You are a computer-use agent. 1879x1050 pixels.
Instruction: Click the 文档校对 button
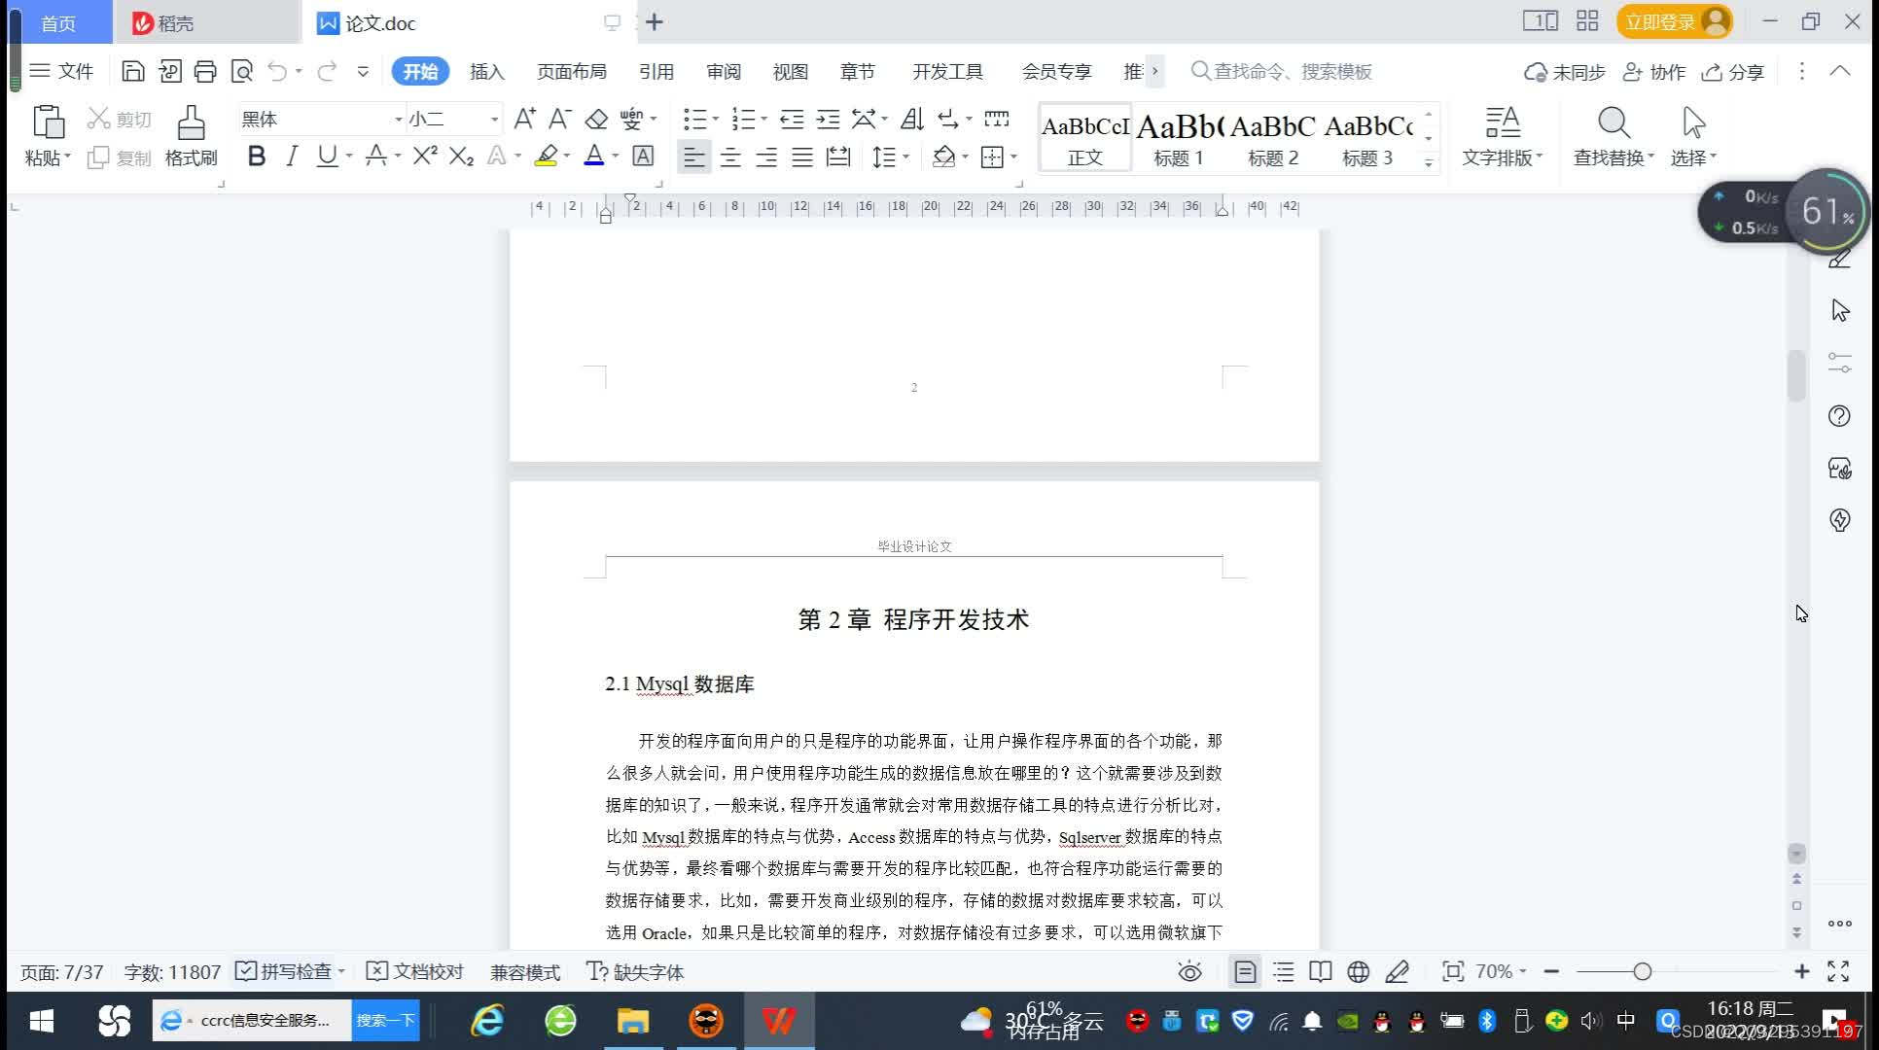(414, 971)
